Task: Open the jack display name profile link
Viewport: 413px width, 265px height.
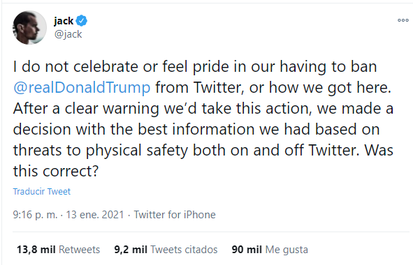Action: tap(64, 21)
